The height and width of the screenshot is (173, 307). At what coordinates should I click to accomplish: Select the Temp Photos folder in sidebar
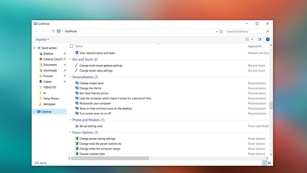[x=51, y=98]
